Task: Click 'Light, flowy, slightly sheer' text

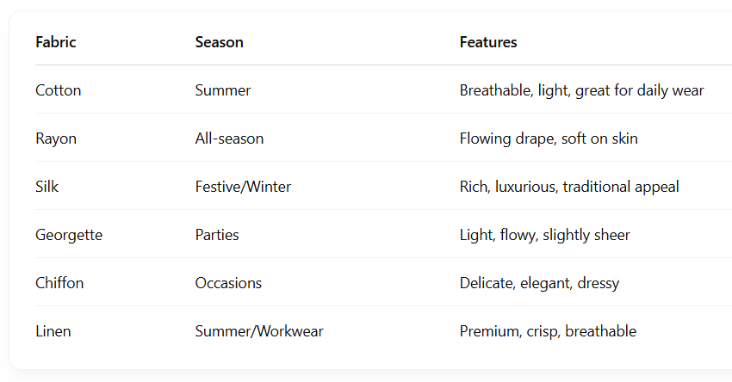Action: tap(545, 235)
